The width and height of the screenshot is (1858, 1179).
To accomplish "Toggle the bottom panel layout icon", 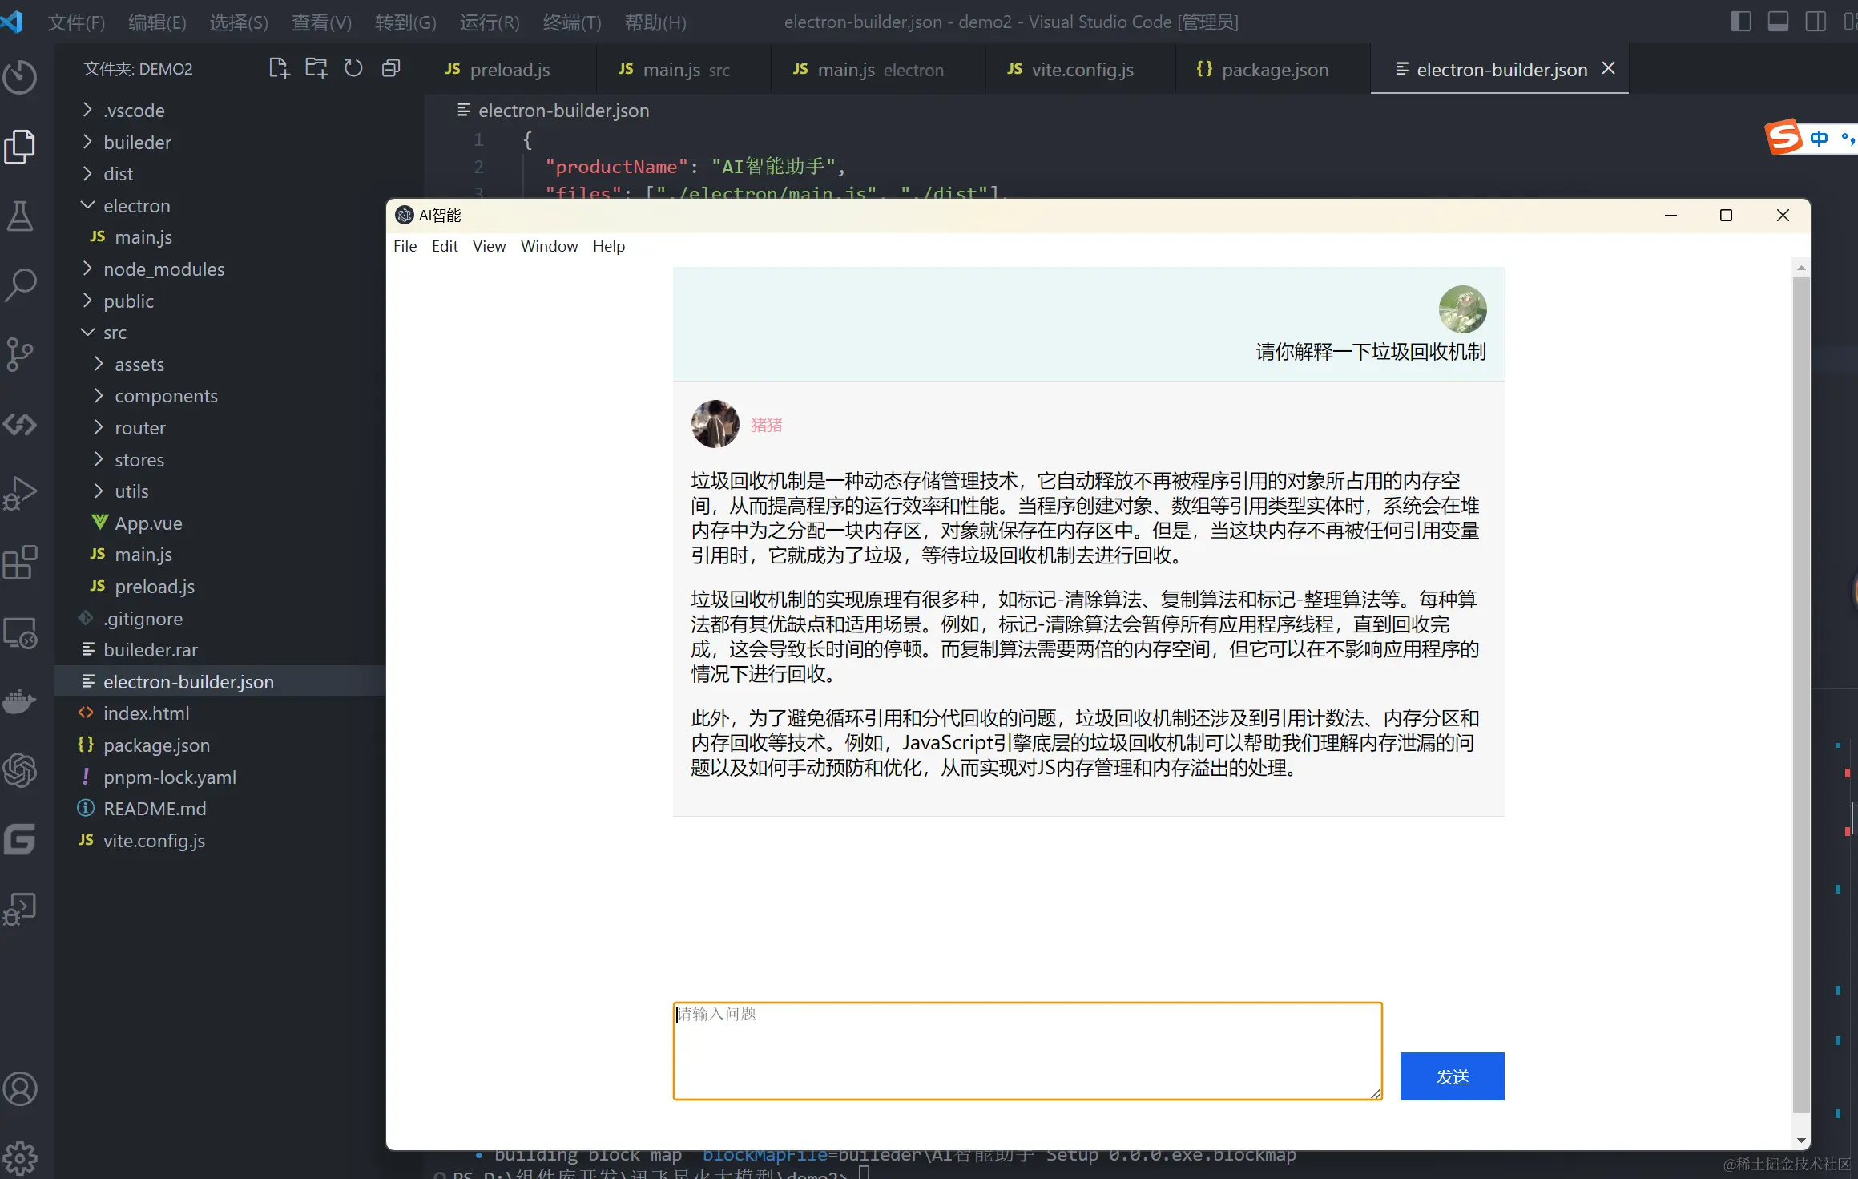I will 1778,22.
